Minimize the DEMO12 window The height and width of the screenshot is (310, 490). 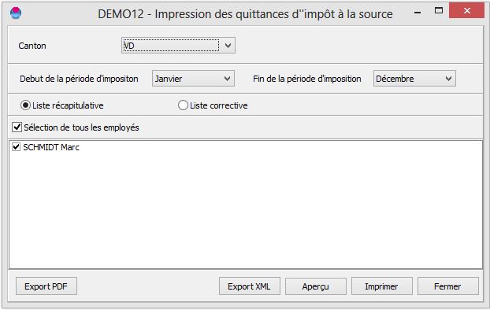click(418, 13)
